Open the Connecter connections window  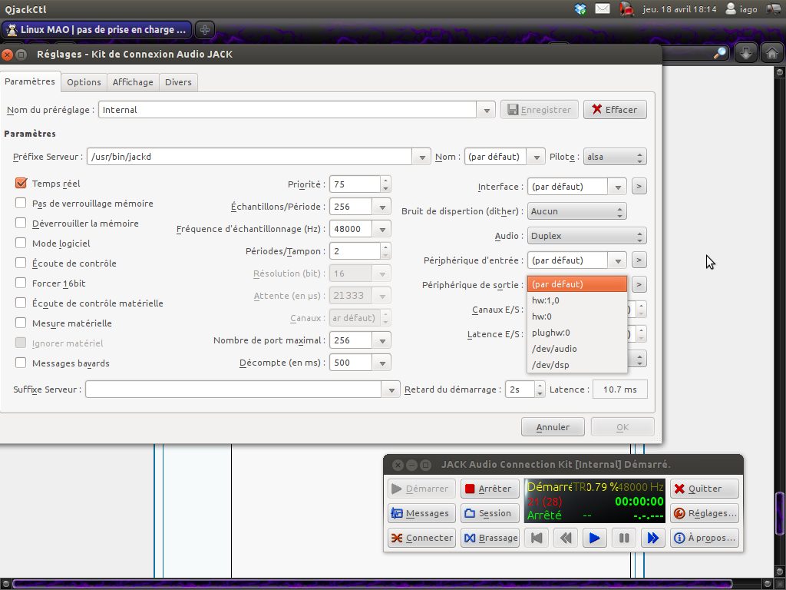(421, 538)
